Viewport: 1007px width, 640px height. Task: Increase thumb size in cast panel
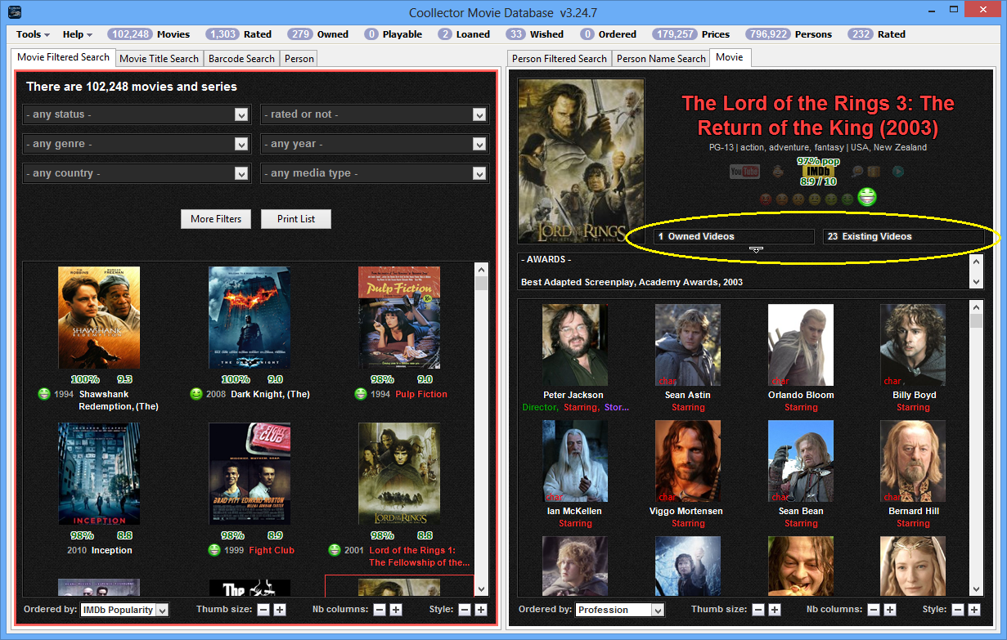tap(775, 610)
